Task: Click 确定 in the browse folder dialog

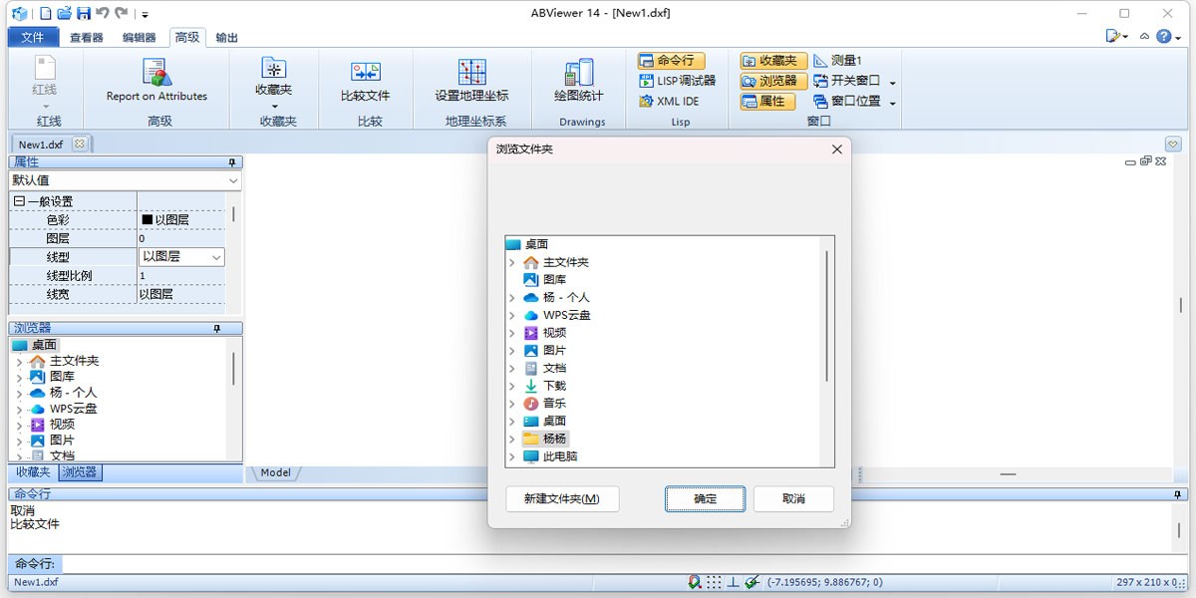Action: (705, 499)
